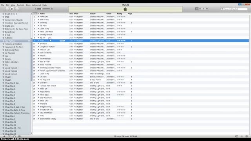Open the Controls menu
The height and width of the screenshot is (141, 251).
[20, 5]
